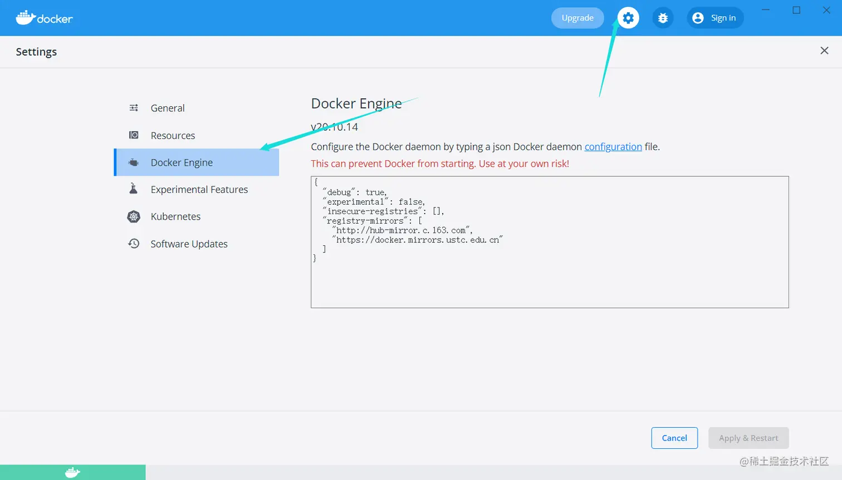Close the Docker Desktop window
Screen dimensions: 842x480
click(x=827, y=10)
